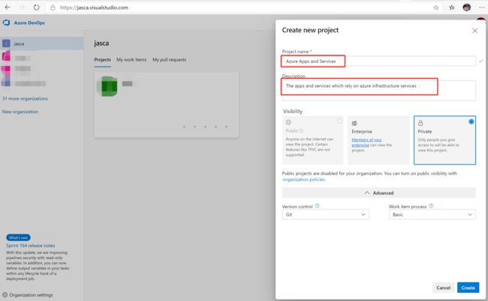Click the Enterprise visibility building icon
The image size is (488, 301).
click(x=354, y=124)
